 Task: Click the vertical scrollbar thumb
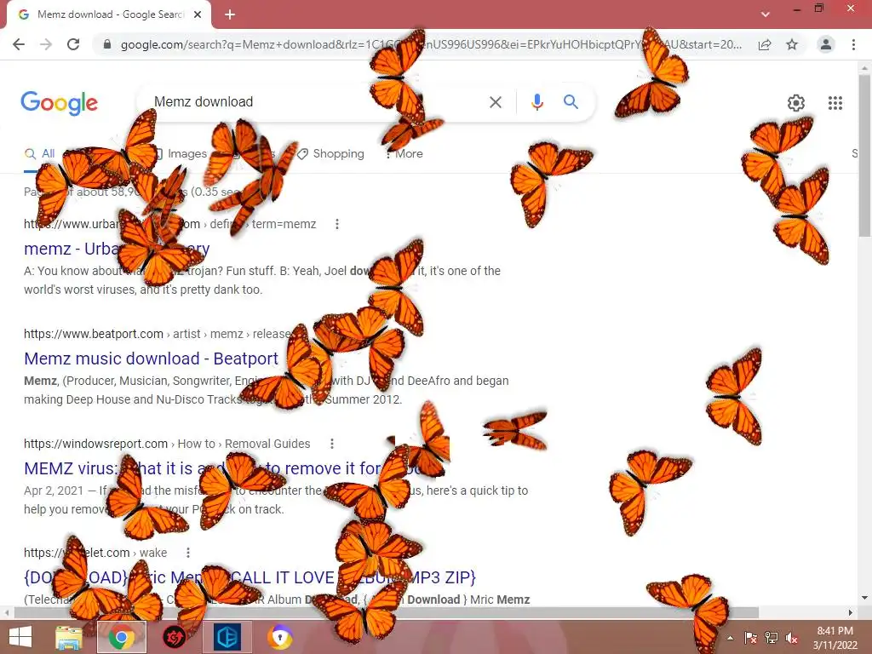click(864, 156)
